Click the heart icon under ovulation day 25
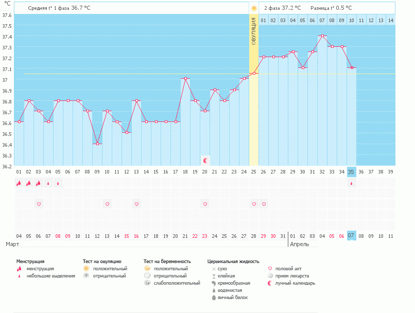Screen dimensions: 415x313 254,204
